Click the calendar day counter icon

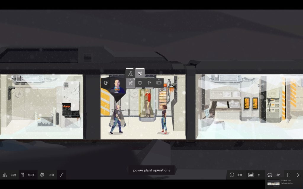click(251, 175)
